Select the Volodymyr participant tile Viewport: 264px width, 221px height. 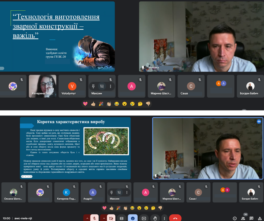pyautogui.click(x=72, y=86)
